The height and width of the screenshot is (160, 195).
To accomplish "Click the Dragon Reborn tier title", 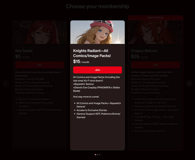I will pos(144,51).
